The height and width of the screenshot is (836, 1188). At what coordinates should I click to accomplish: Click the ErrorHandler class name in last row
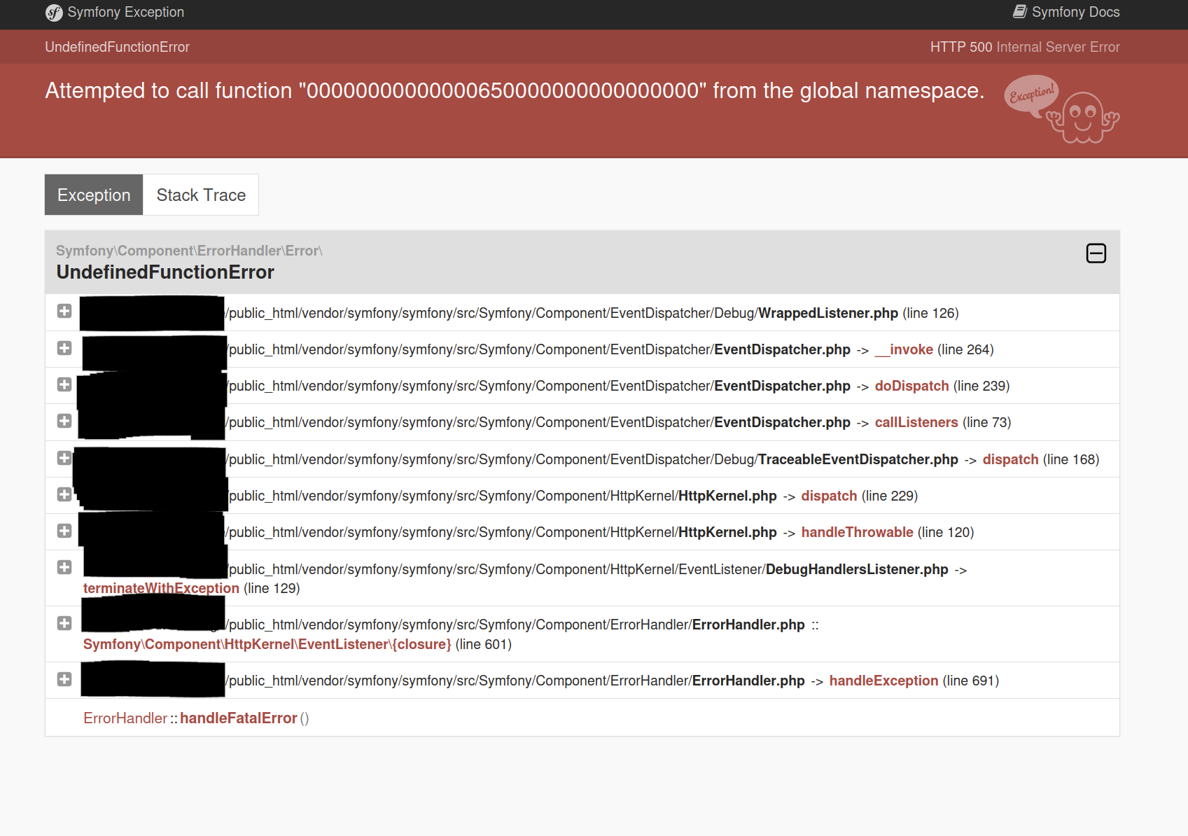pos(125,718)
